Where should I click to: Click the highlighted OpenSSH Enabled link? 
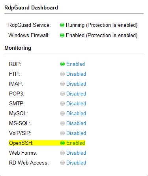(76, 143)
